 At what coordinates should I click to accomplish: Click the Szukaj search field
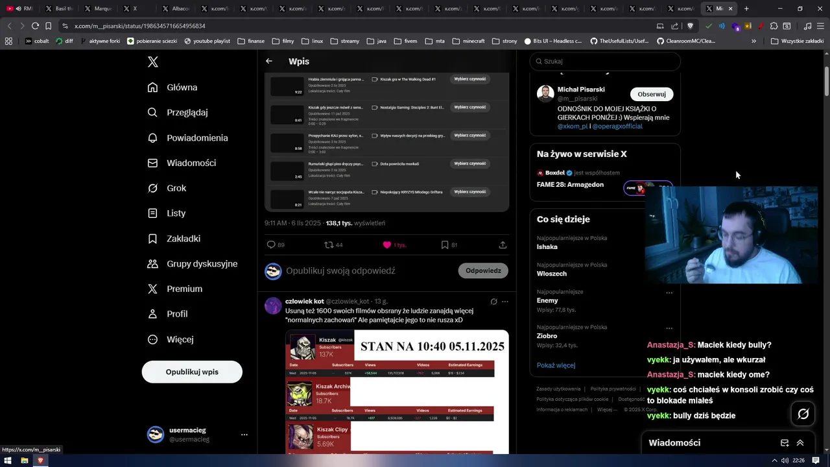(x=605, y=61)
